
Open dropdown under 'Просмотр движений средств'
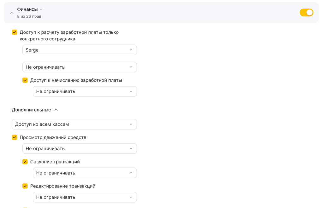click(x=79, y=148)
